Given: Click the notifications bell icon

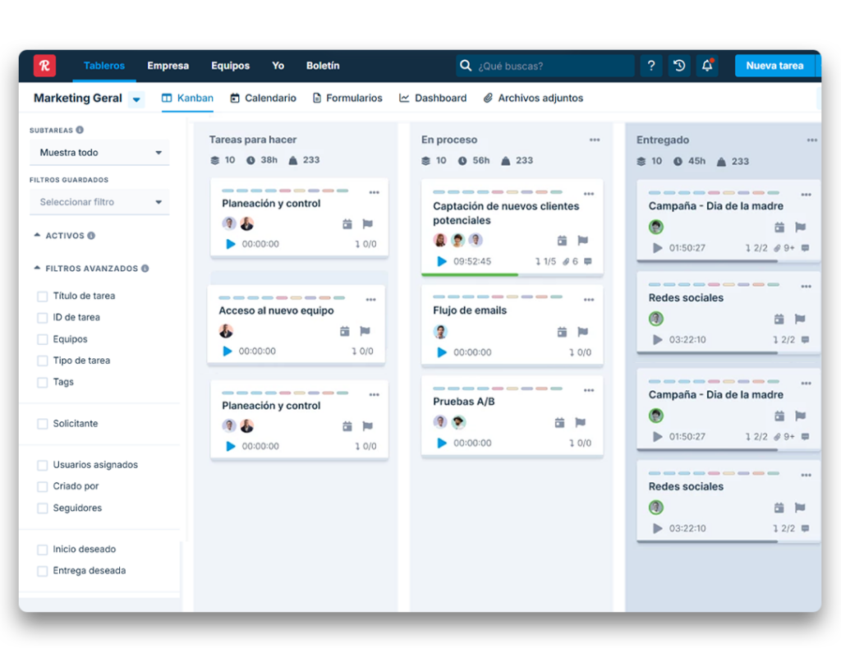Looking at the screenshot, I should point(706,66).
